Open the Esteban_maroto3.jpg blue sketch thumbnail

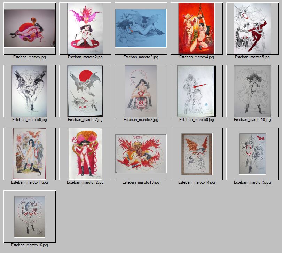point(141,28)
